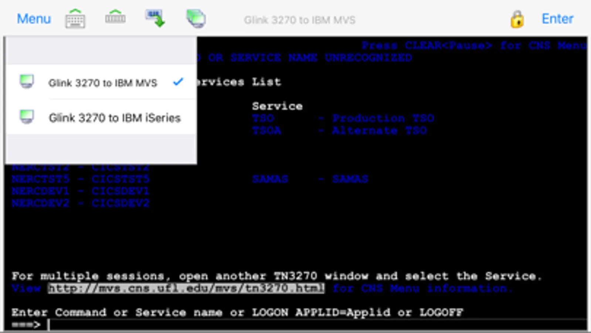
Task: Click monitor icon beside IBM MVS entry
Action: click(x=27, y=81)
